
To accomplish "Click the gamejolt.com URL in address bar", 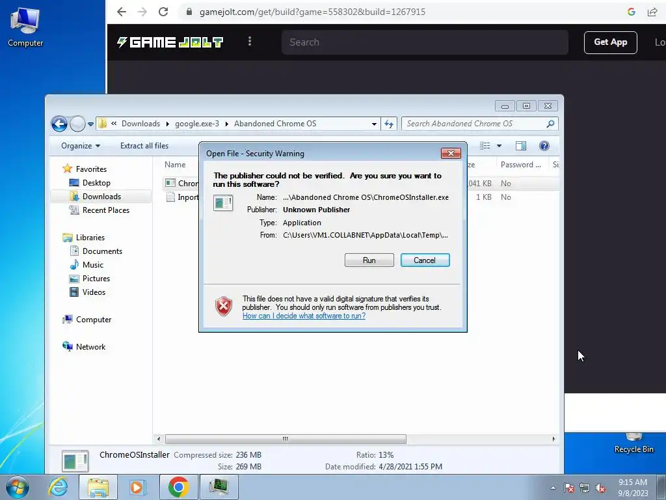I will click(312, 12).
